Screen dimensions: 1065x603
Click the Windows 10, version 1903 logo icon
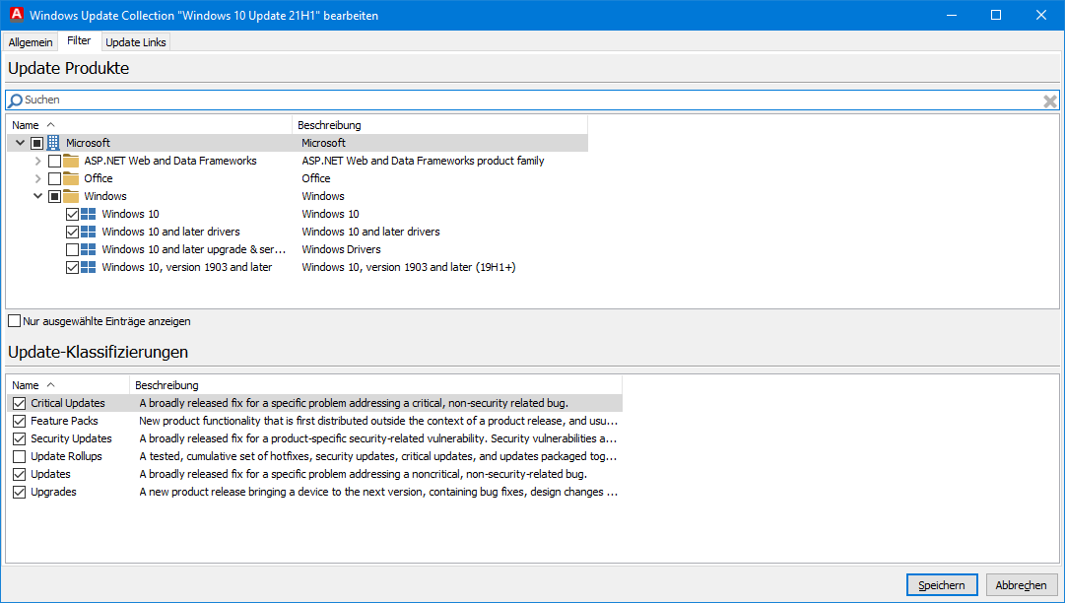pyautogui.click(x=89, y=267)
